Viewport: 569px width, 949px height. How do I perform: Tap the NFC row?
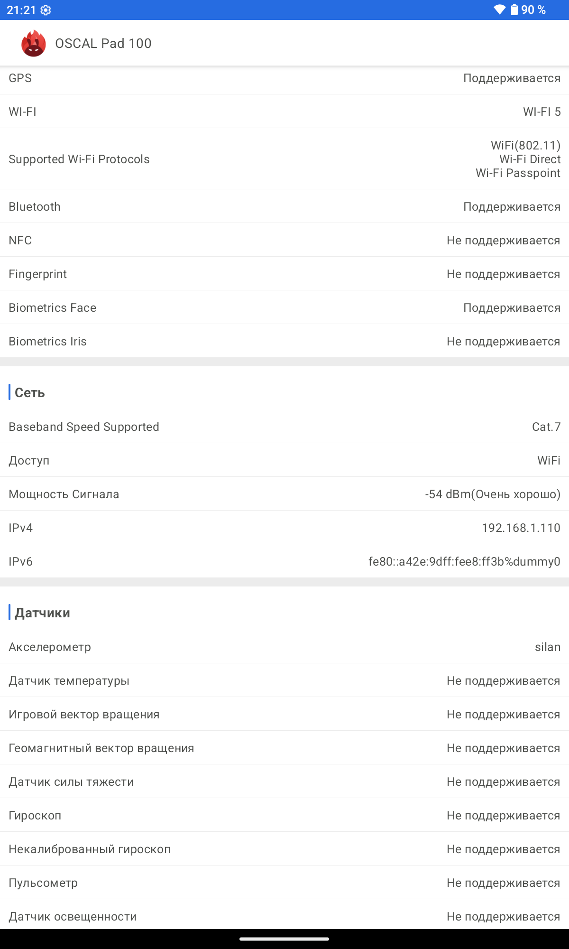(284, 241)
